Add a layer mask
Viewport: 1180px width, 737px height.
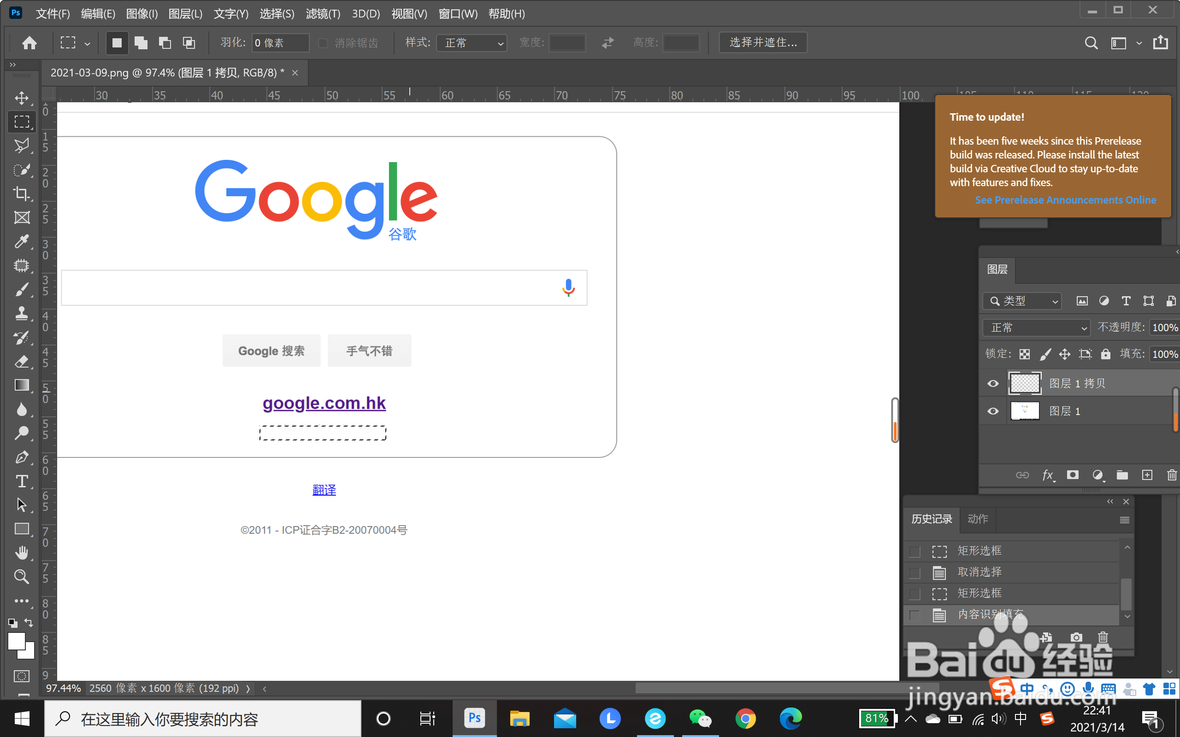[x=1072, y=475]
